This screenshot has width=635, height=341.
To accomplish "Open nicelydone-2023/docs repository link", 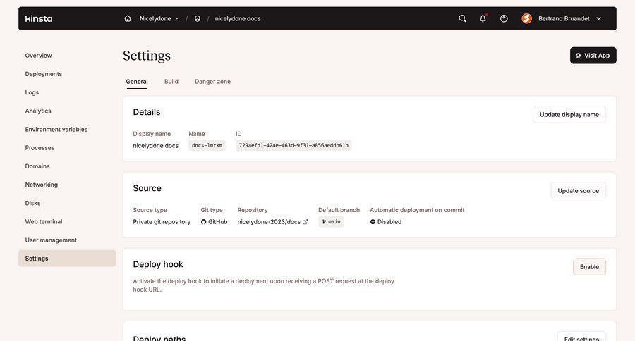I will tap(269, 222).
